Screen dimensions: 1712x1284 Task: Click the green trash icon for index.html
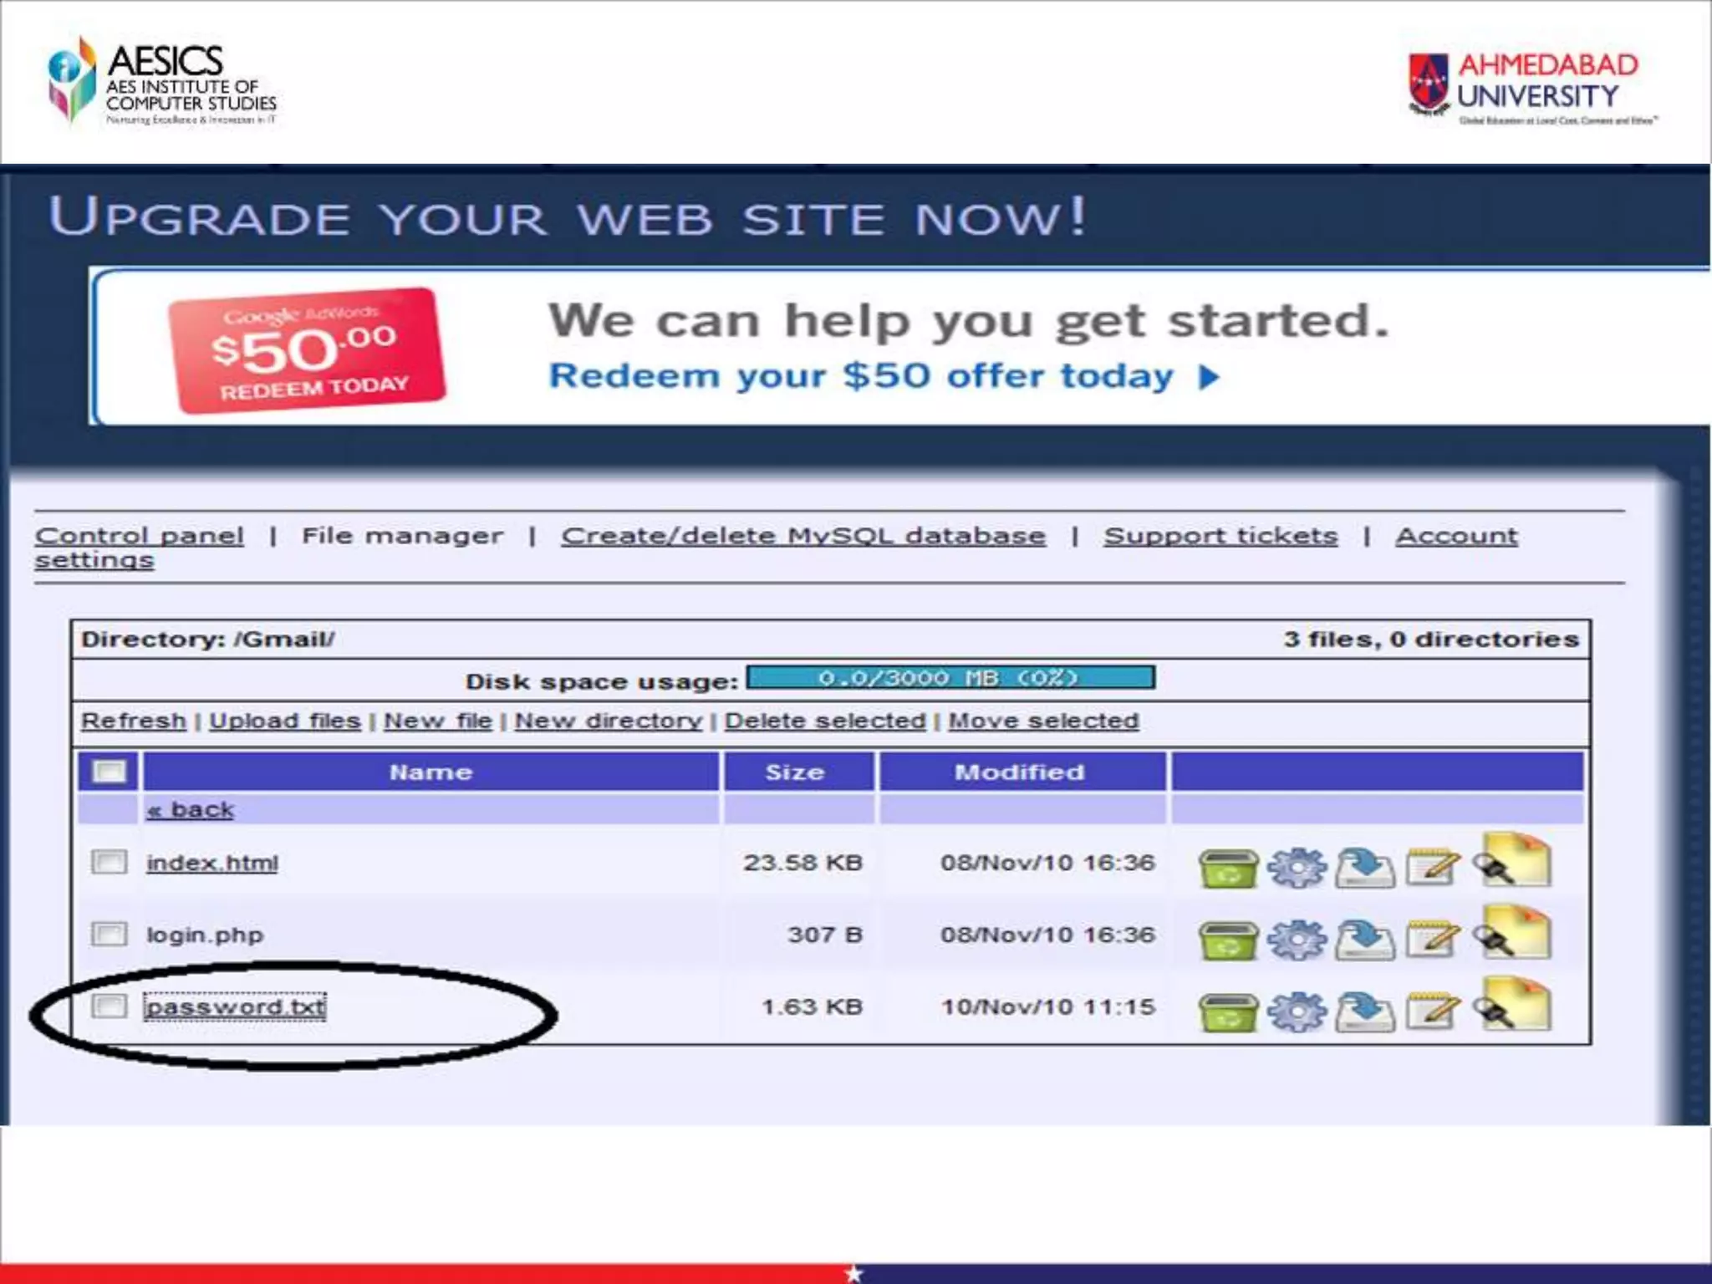[1227, 868]
